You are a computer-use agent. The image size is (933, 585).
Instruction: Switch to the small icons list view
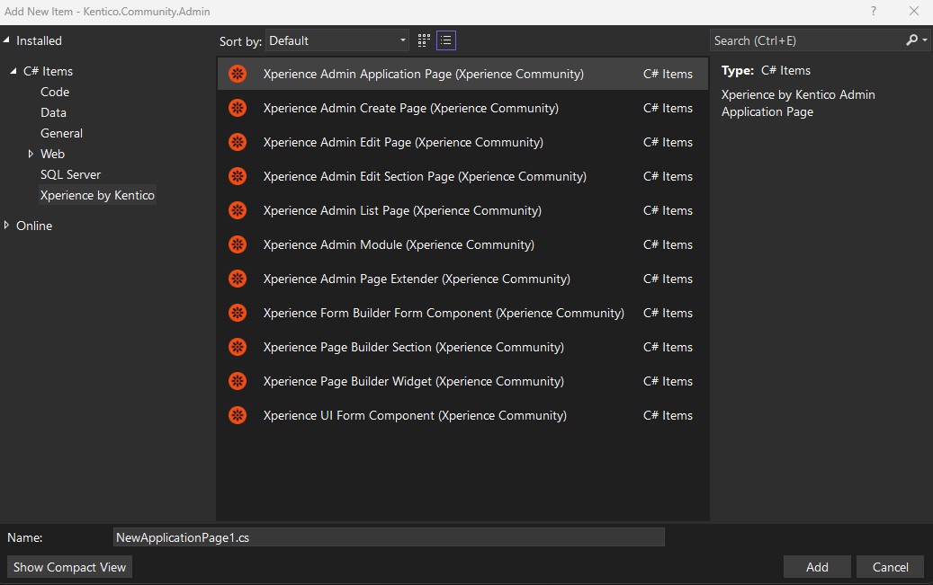(445, 40)
